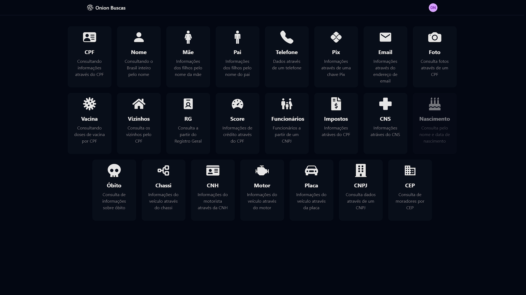Click the Pix diamond logo icon

tap(336, 37)
